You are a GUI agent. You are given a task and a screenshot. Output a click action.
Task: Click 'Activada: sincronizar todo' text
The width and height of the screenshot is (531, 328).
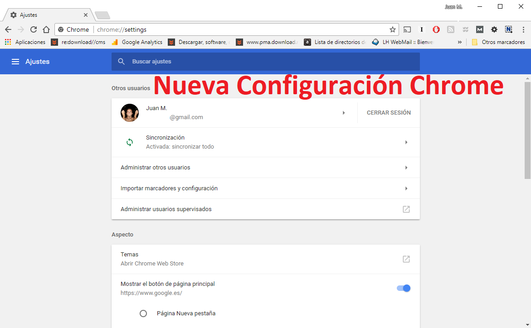coord(180,147)
